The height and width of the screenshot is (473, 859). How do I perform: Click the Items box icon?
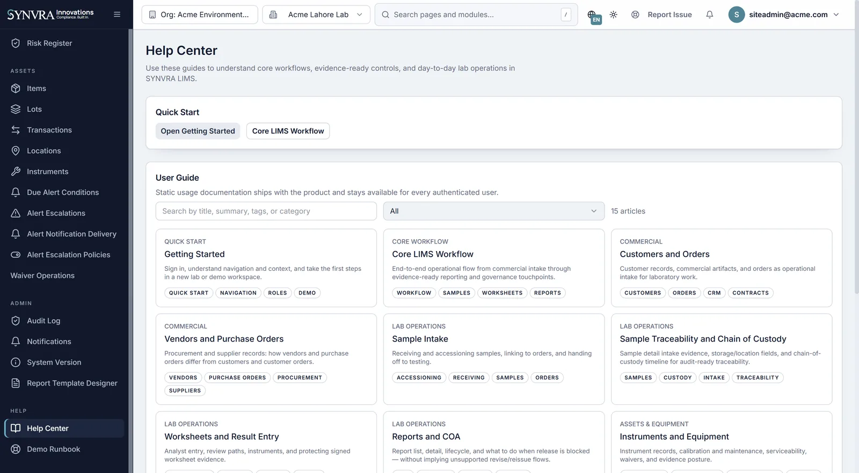pyautogui.click(x=16, y=88)
